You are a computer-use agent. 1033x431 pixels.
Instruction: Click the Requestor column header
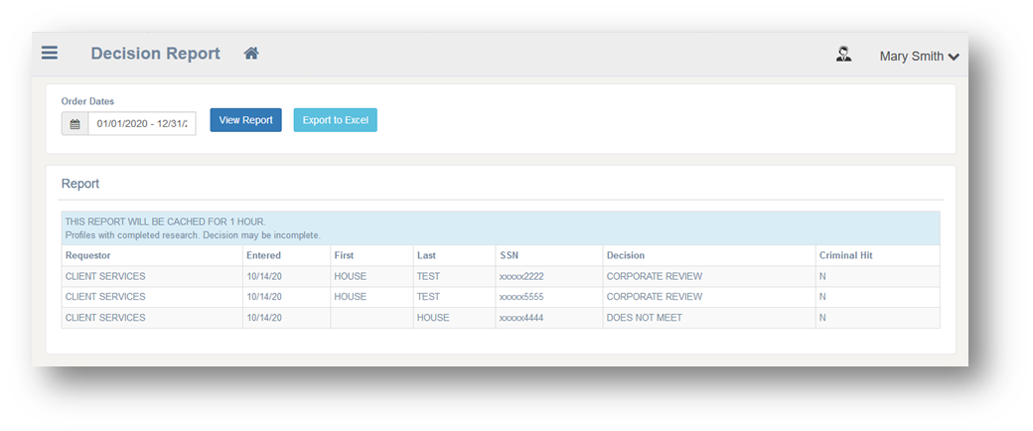87,255
